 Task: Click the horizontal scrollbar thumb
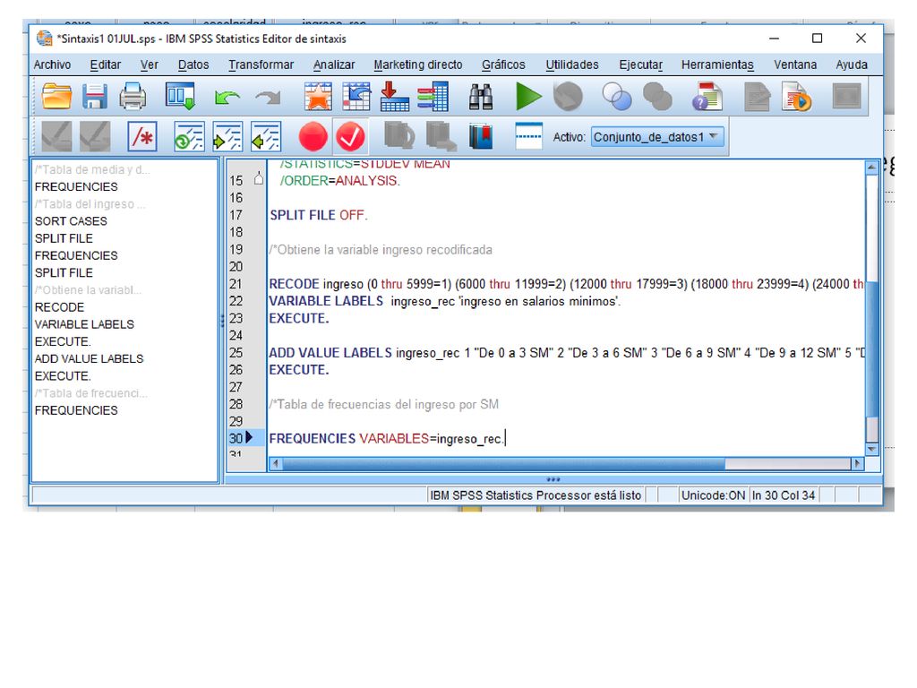pos(503,464)
